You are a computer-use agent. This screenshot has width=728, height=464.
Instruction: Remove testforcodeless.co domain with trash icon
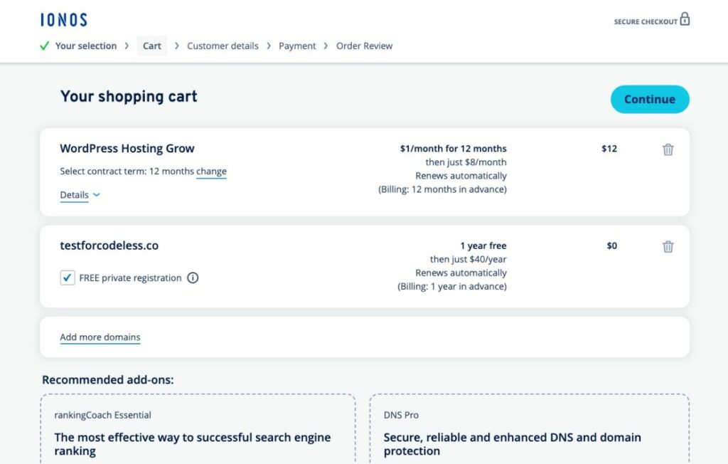pyautogui.click(x=668, y=247)
